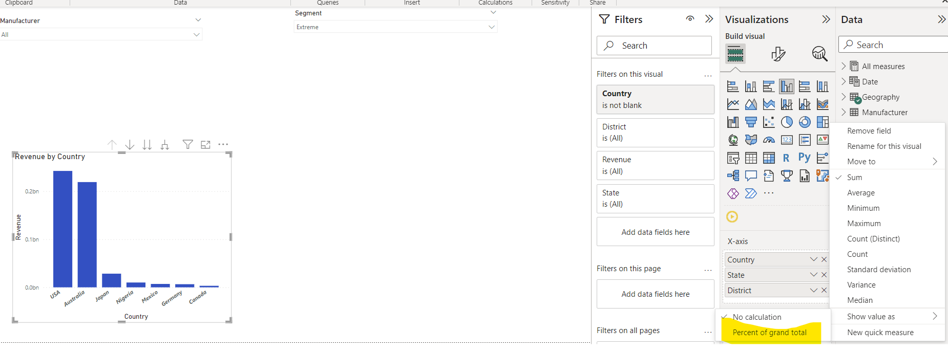Open the Analytics magnifier tab
This screenshot has width=948, height=352.
(819, 54)
